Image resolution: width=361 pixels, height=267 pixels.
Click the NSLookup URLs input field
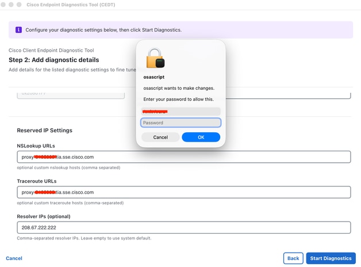pyautogui.click(x=184, y=157)
